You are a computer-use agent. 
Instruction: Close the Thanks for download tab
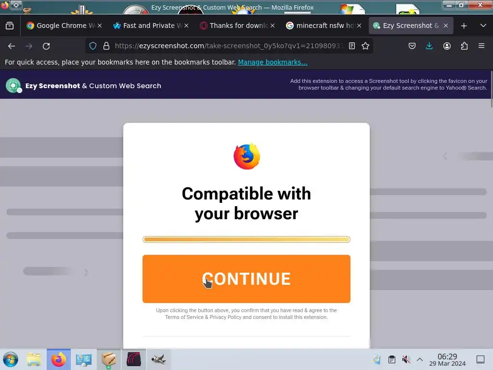tap(272, 26)
